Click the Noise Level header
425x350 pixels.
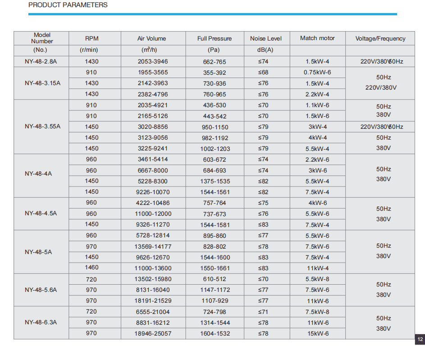267,38
